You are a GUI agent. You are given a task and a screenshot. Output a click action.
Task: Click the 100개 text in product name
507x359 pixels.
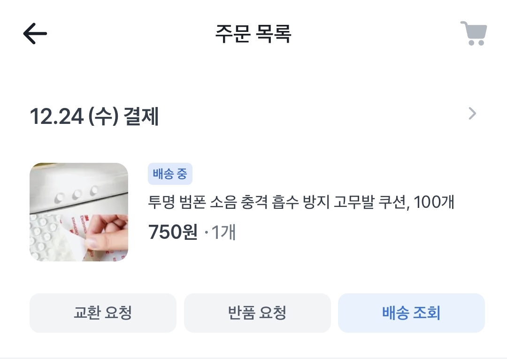click(x=434, y=202)
